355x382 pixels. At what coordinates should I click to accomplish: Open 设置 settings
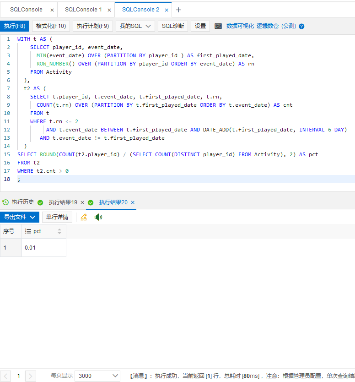coord(200,26)
